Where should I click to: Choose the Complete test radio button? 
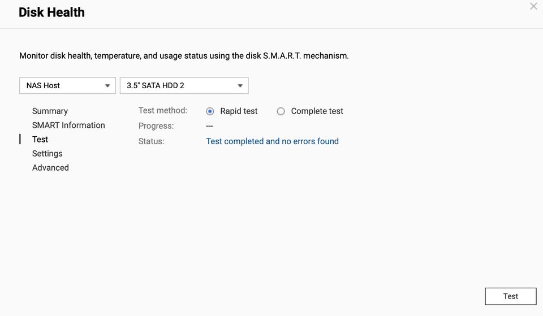[281, 111]
